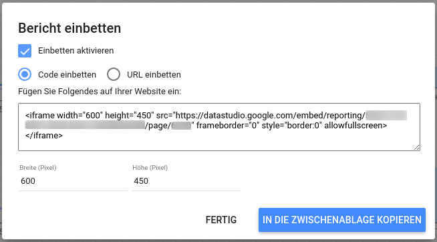Viewport: 437px width, 242px height.
Task: Select the URL einbetten radio button
Action: pos(114,74)
